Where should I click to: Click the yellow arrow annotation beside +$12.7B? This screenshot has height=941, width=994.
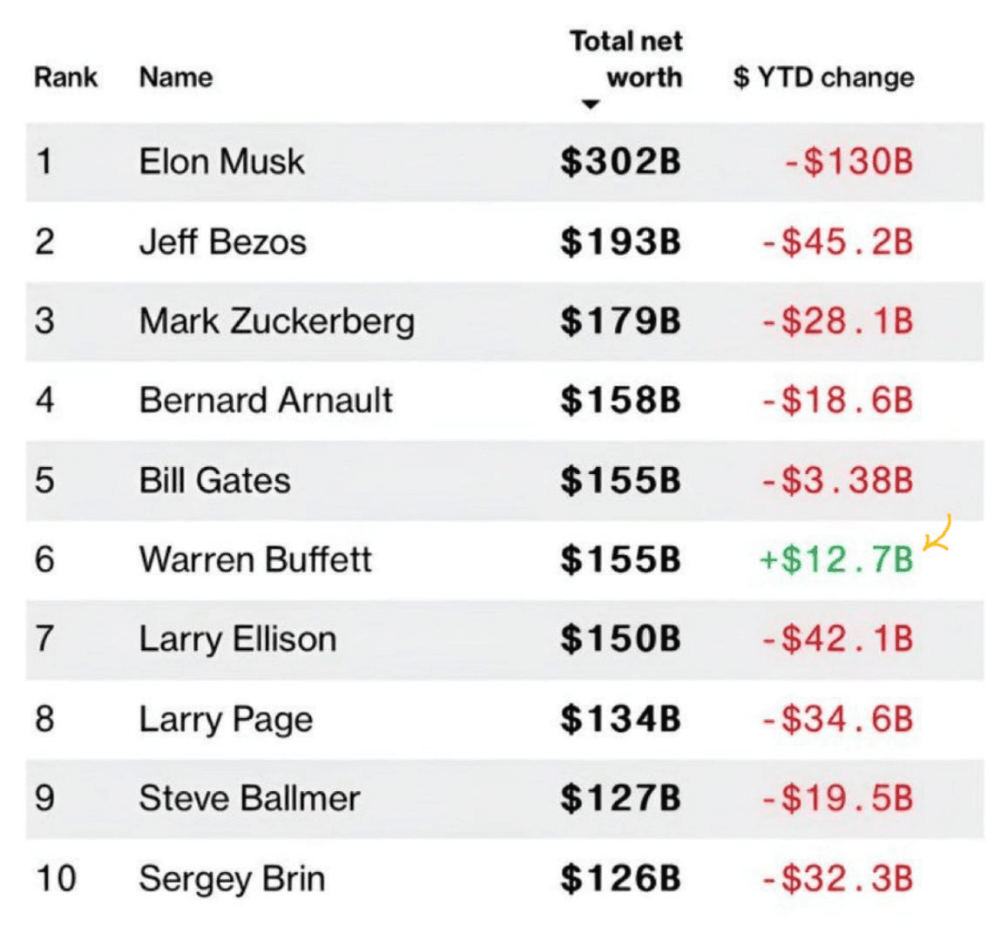pos(936,535)
